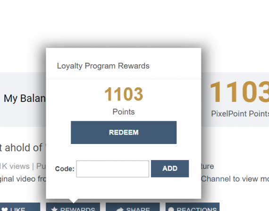
Task: Select the LIKE button label
Action: coord(17,209)
